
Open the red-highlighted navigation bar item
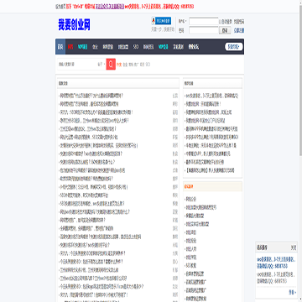coord(70,47)
